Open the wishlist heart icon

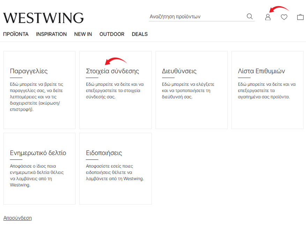click(284, 17)
